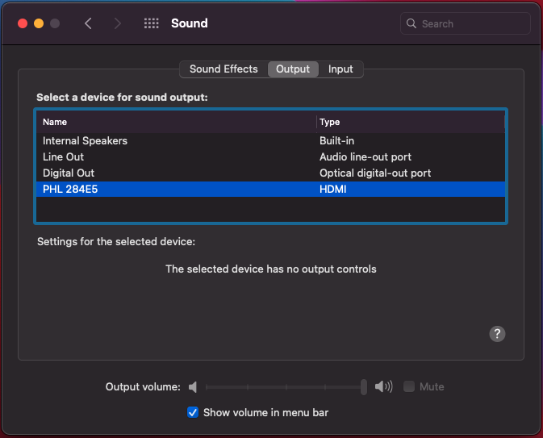Open the show-all preferences grid

click(151, 23)
